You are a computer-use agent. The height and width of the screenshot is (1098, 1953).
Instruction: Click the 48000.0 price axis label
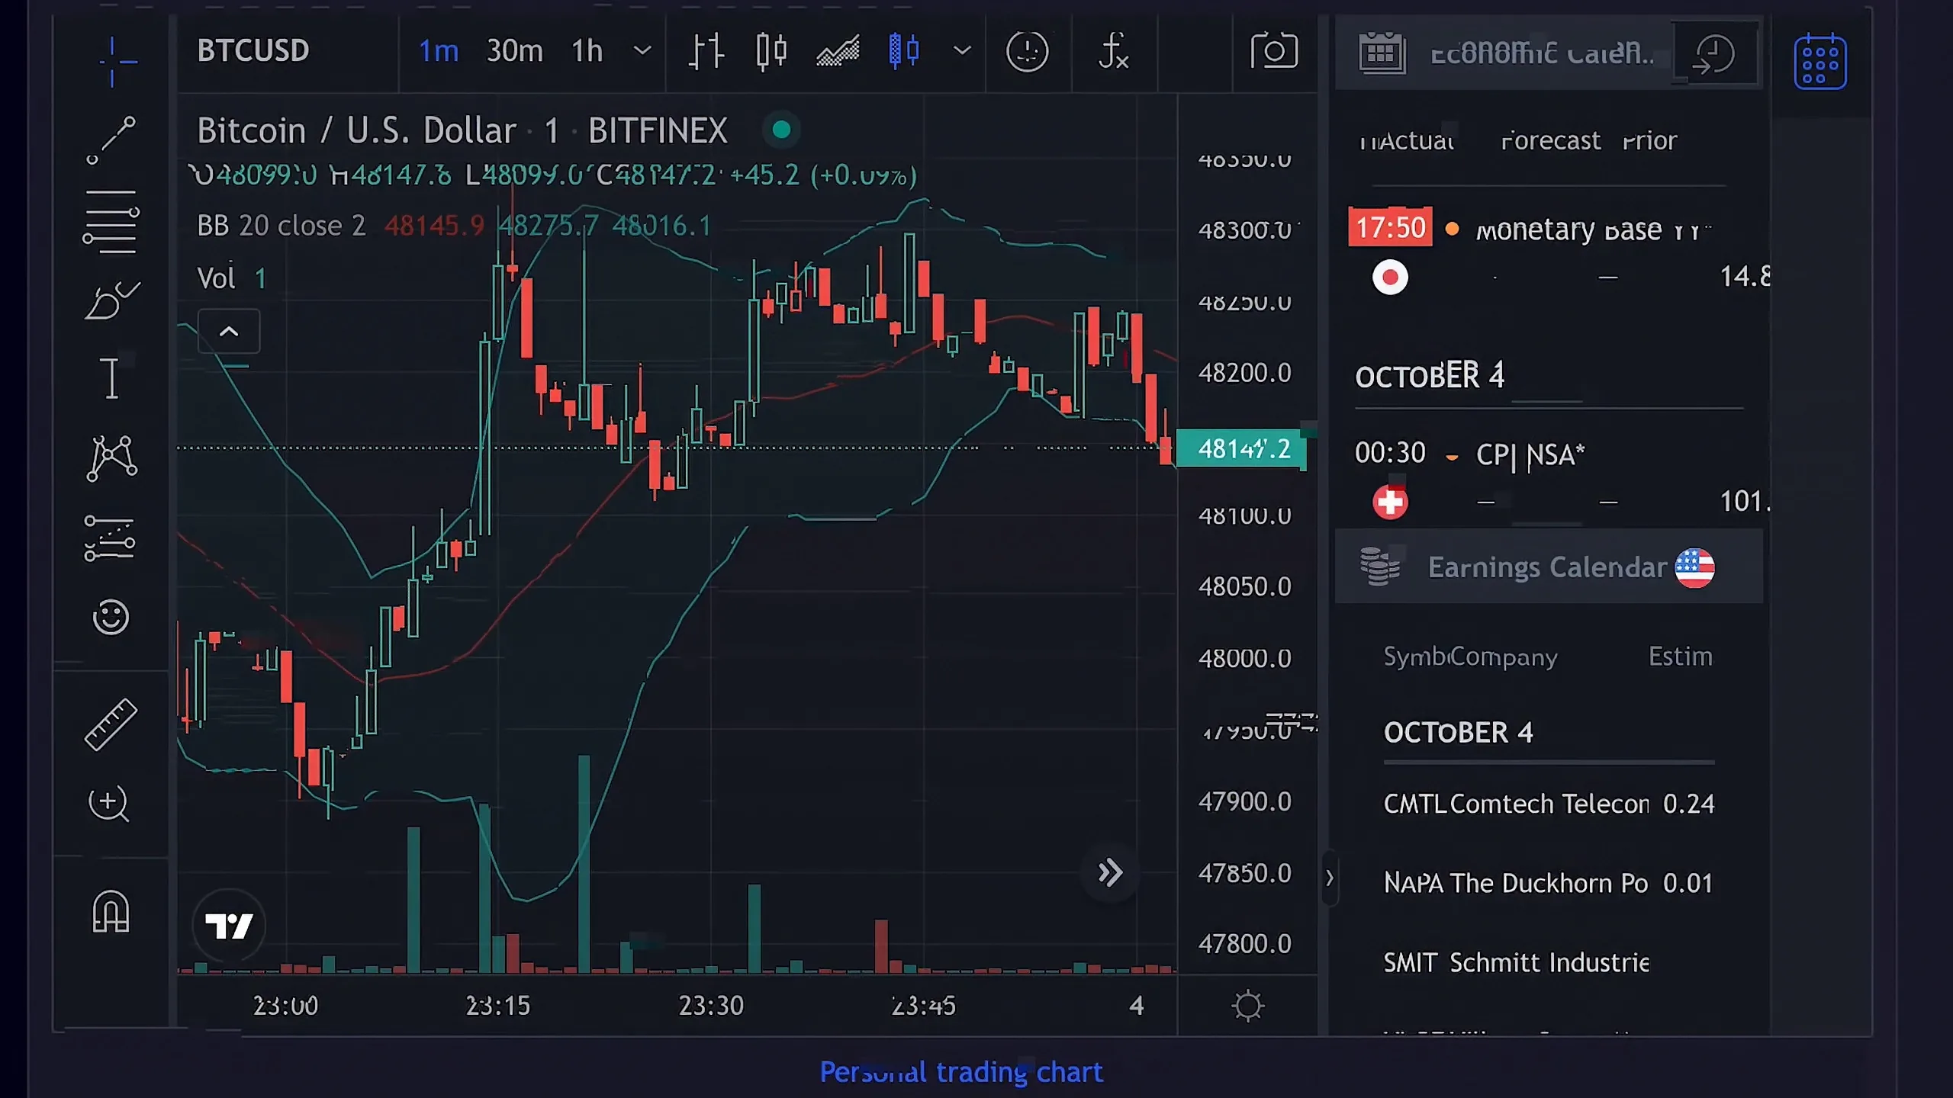(x=1245, y=658)
